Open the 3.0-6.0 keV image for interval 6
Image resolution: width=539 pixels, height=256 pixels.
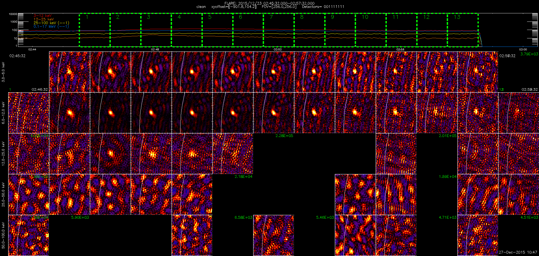pos(233,72)
